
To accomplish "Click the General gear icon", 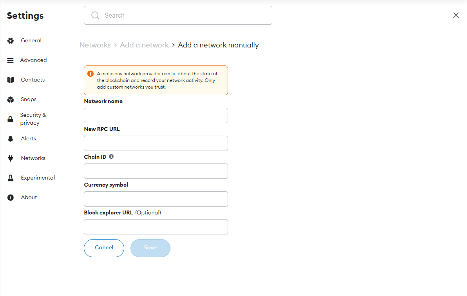I will tap(11, 41).
